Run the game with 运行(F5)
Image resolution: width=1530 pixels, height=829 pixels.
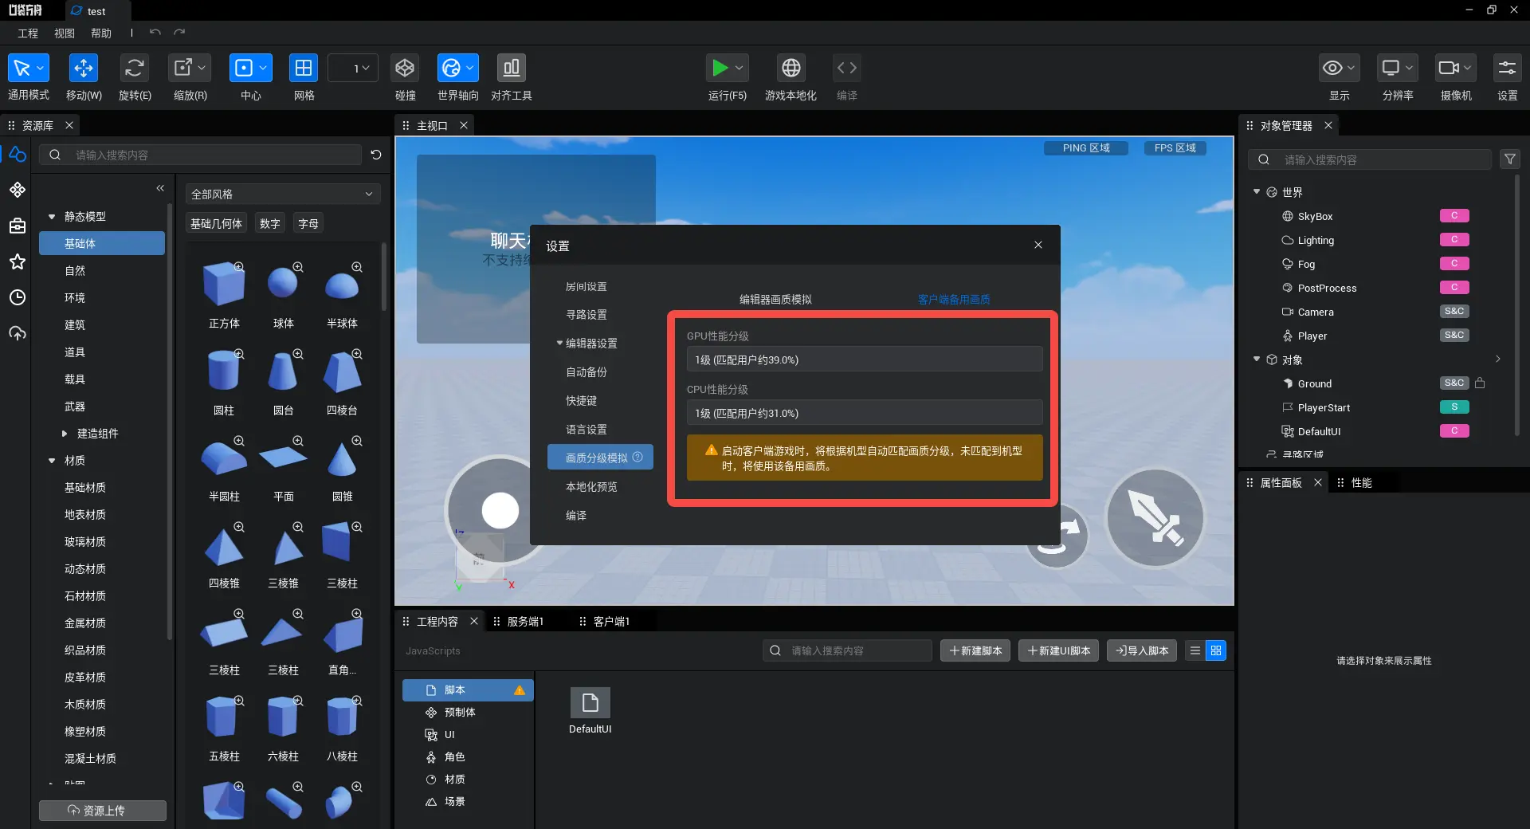[720, 68]
